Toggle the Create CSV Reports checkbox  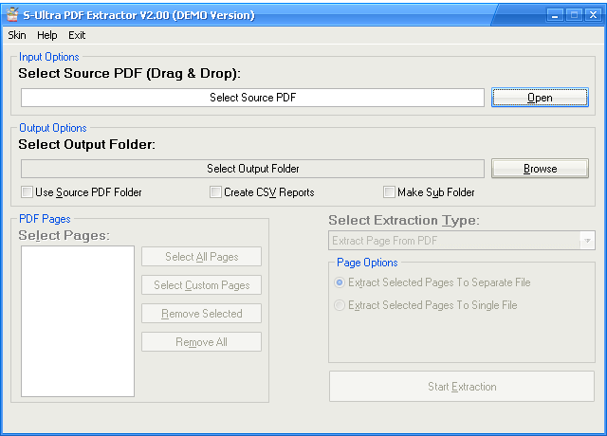(x=216, y=192)
